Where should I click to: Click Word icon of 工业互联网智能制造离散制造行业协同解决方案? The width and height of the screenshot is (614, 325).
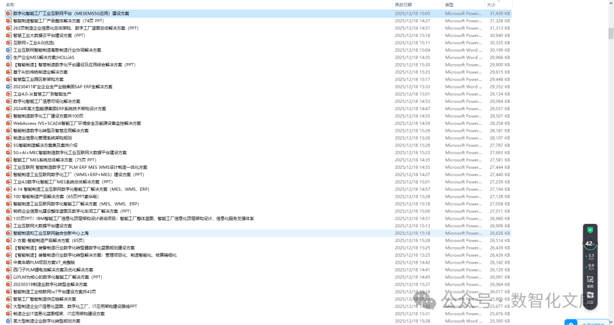9,50
